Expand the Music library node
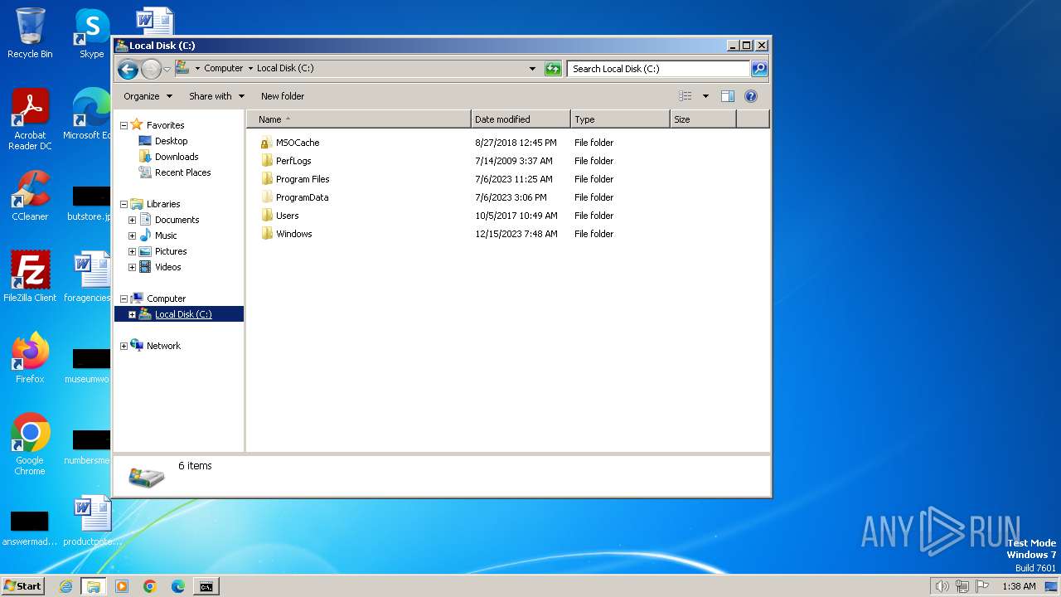Screen dimensions: 1061x597 point(132,235)
